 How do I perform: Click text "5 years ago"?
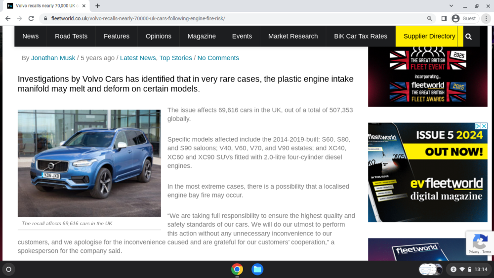point(98,58)
